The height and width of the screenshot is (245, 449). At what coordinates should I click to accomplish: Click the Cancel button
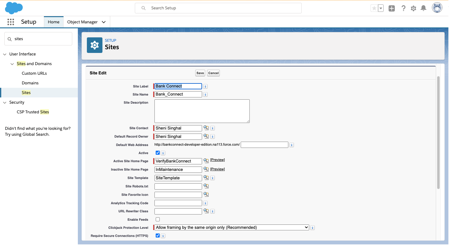tap(214, 73)
